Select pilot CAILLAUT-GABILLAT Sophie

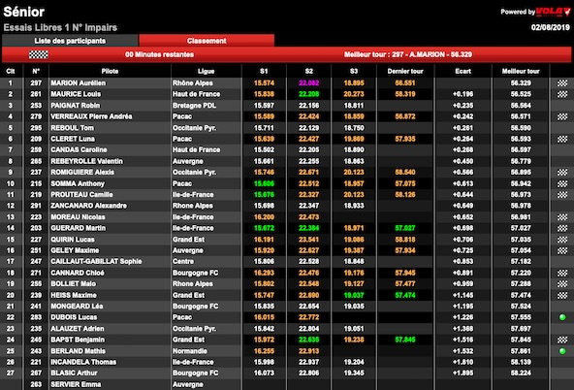click(x=96, y=262)
